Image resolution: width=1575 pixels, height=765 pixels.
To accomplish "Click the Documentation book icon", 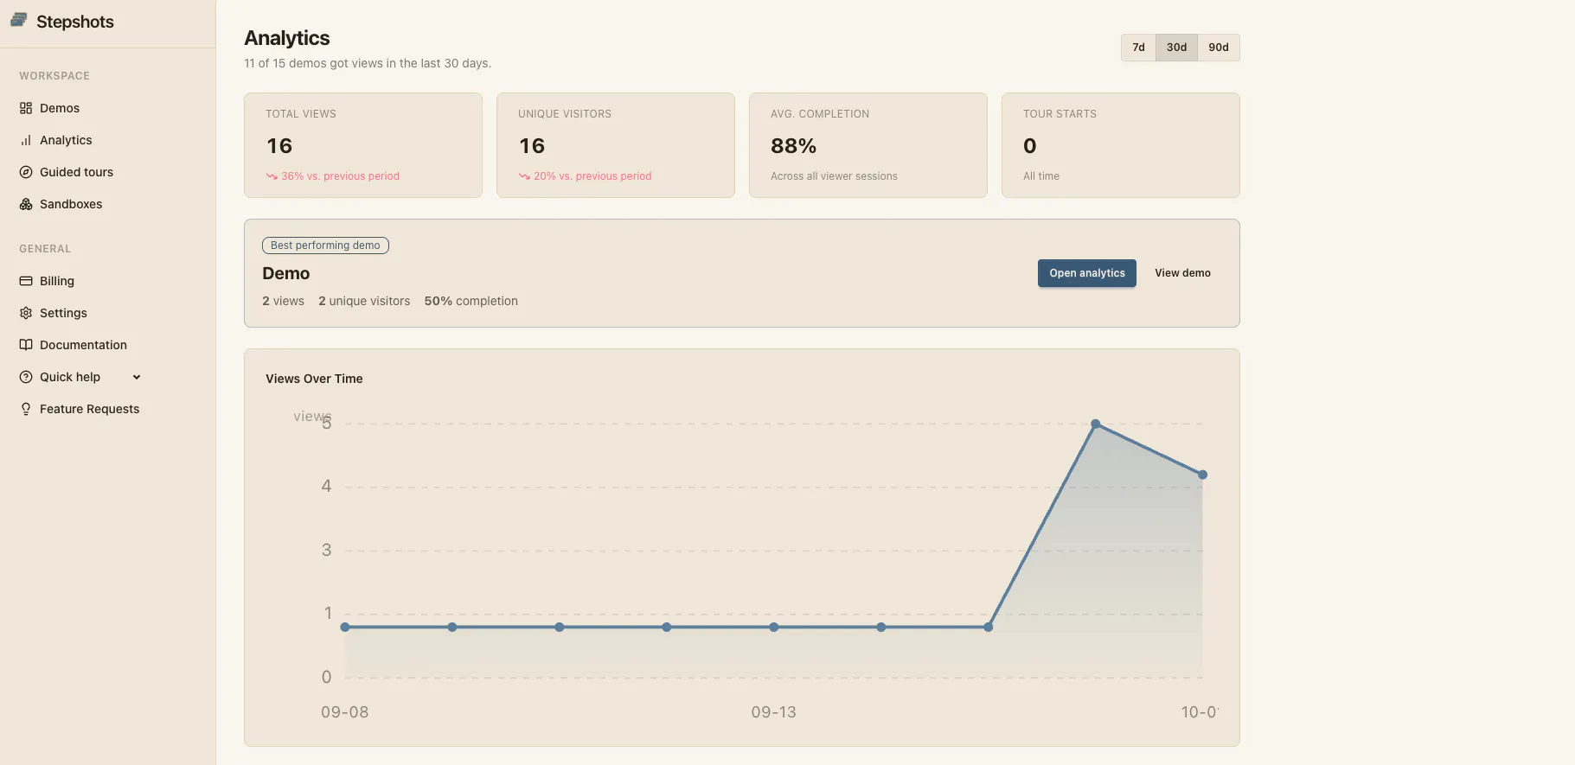I will [x=26, y=345].
